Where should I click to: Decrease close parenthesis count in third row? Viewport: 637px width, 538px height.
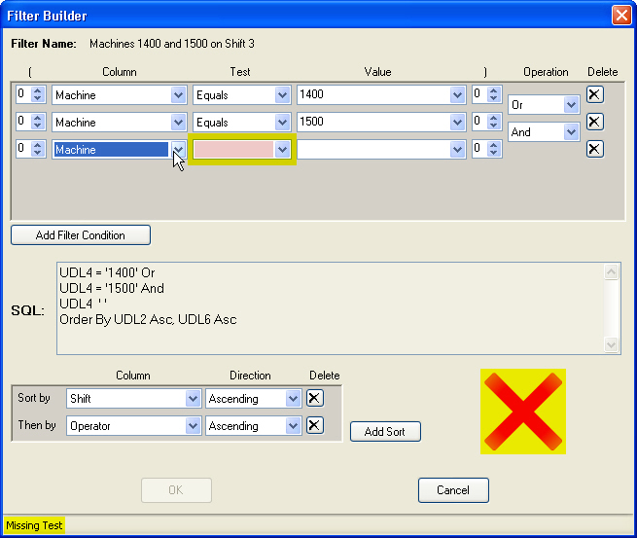pyautogui.click(x=494, y=153)
